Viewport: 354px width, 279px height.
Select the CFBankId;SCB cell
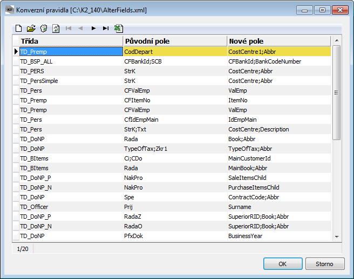point(175,61)
